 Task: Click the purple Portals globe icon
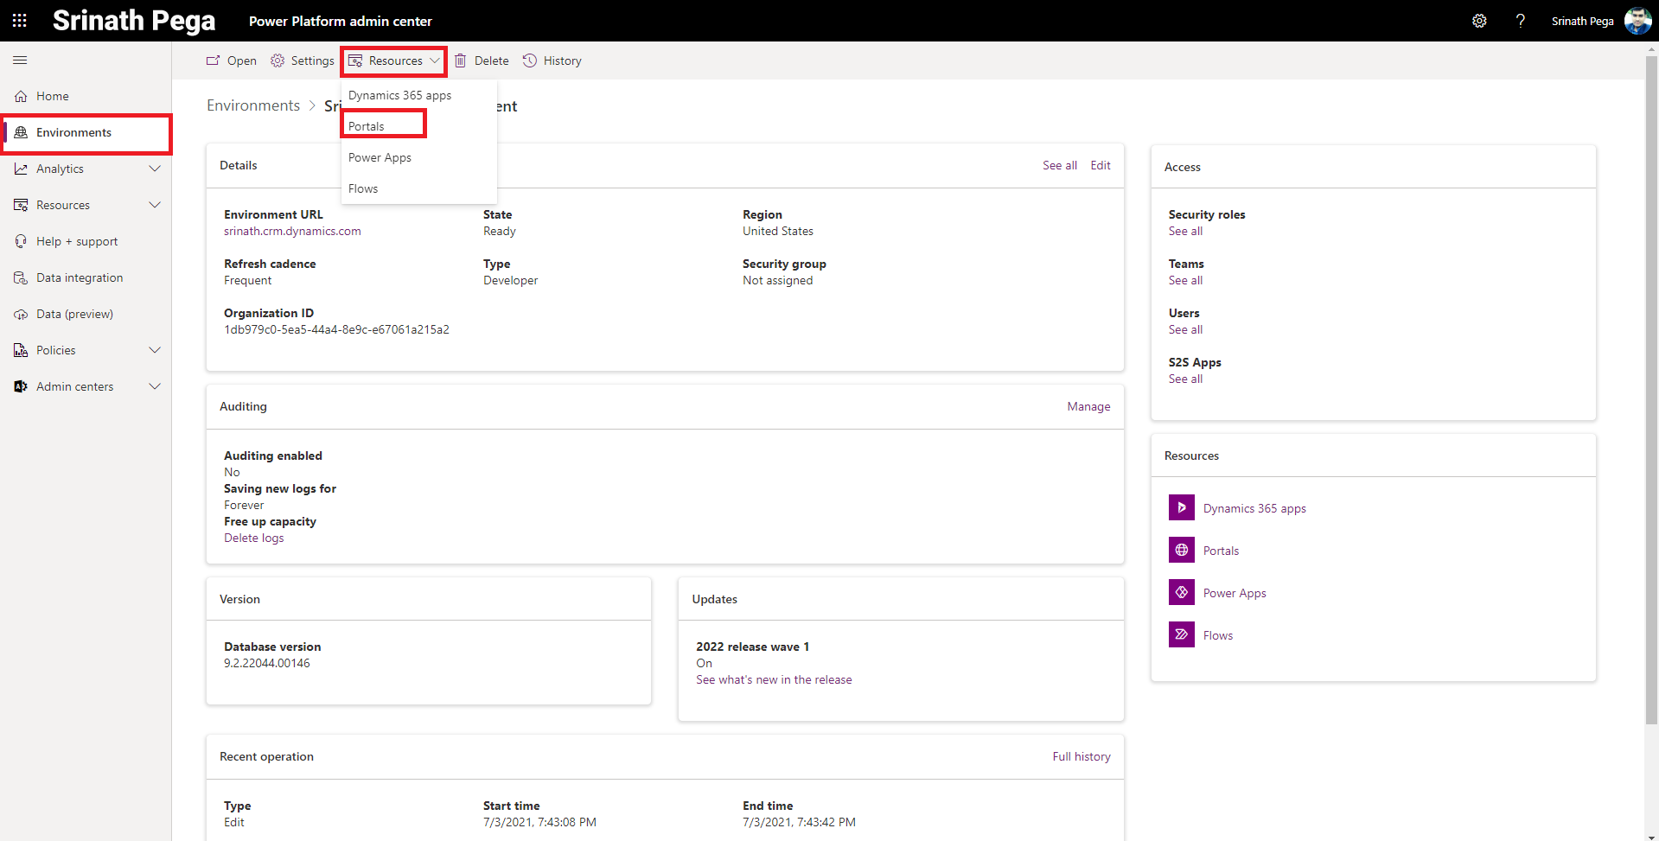(1181, 551)
